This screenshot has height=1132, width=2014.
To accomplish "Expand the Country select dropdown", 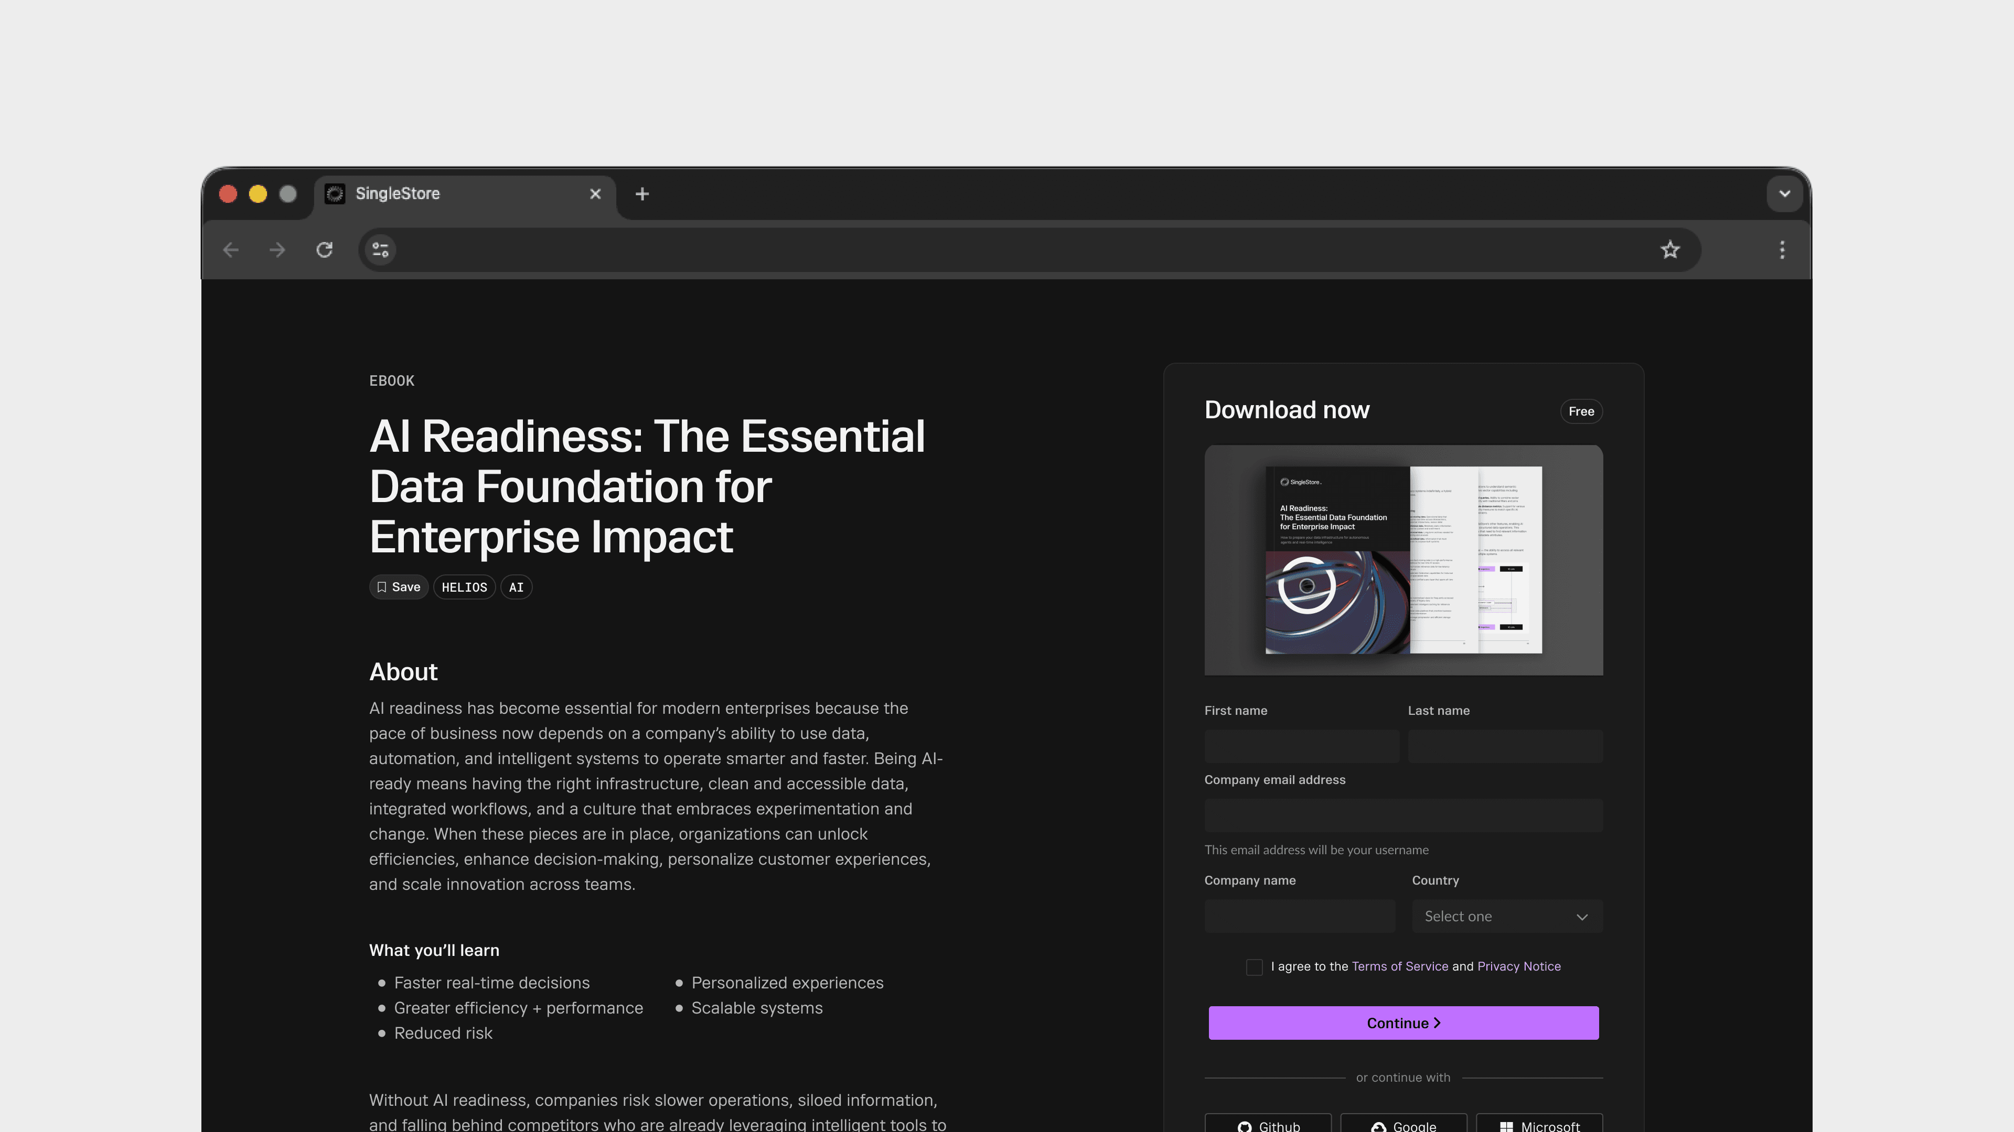I will (1507, 917).
